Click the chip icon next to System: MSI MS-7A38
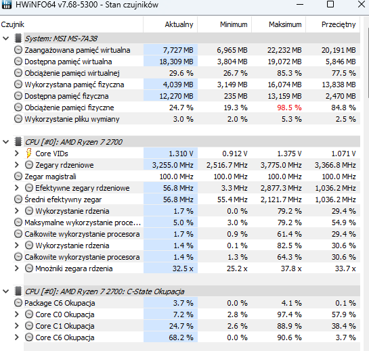This screenshot has height=351, width=369. pyautogui.click(x=18, y=39)
